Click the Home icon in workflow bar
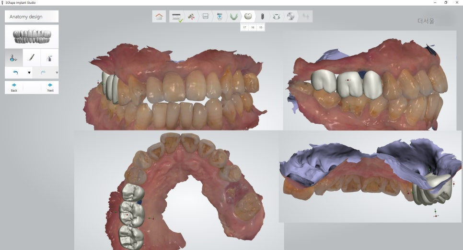463x250 pixels. [x=159, y=17]
